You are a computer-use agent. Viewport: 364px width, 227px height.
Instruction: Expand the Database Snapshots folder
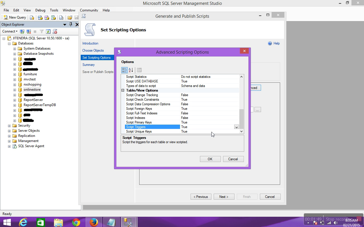(x=15, y=54)
